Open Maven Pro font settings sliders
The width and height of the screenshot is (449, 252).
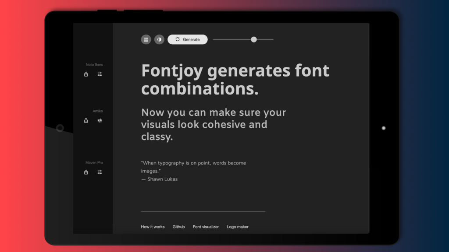[100, 172]
